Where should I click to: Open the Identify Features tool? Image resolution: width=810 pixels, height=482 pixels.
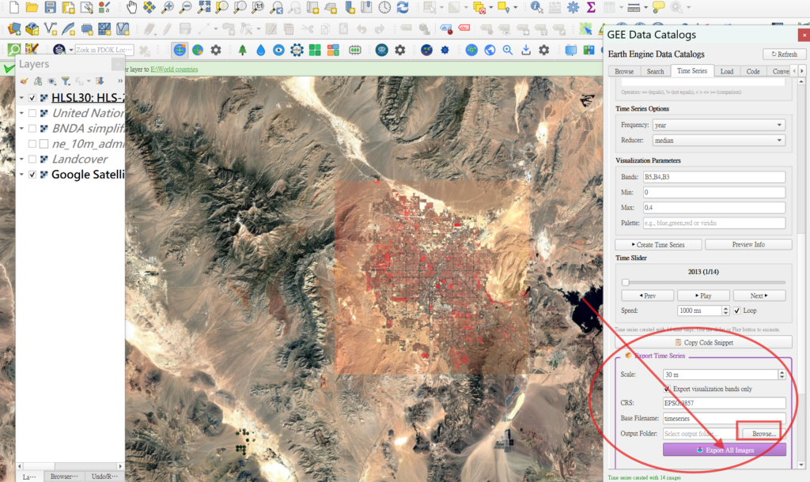coord(537,8)
